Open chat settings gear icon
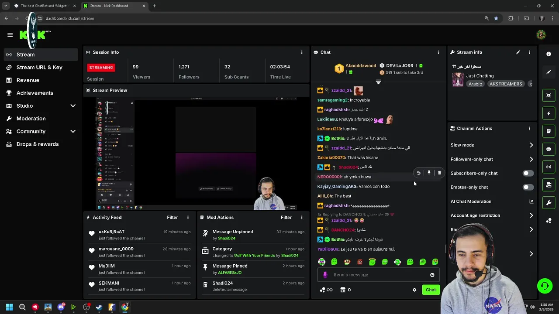The image size is (559, 314). [x=414, y=290]
